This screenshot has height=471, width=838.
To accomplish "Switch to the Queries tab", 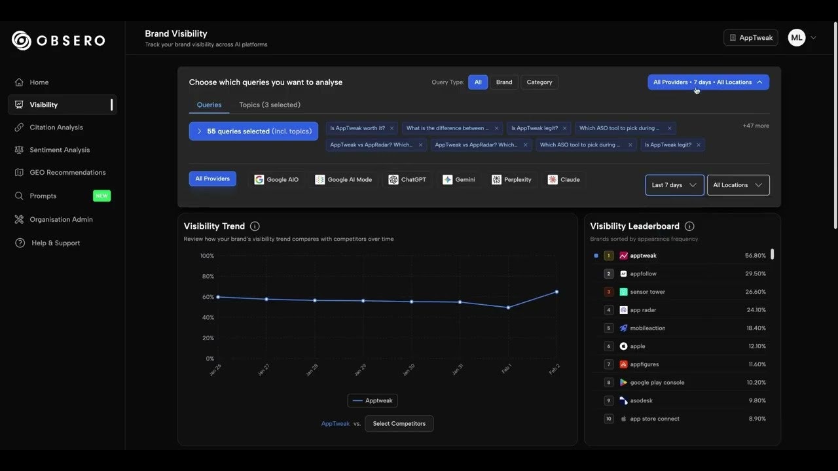I will pos(209,105).
